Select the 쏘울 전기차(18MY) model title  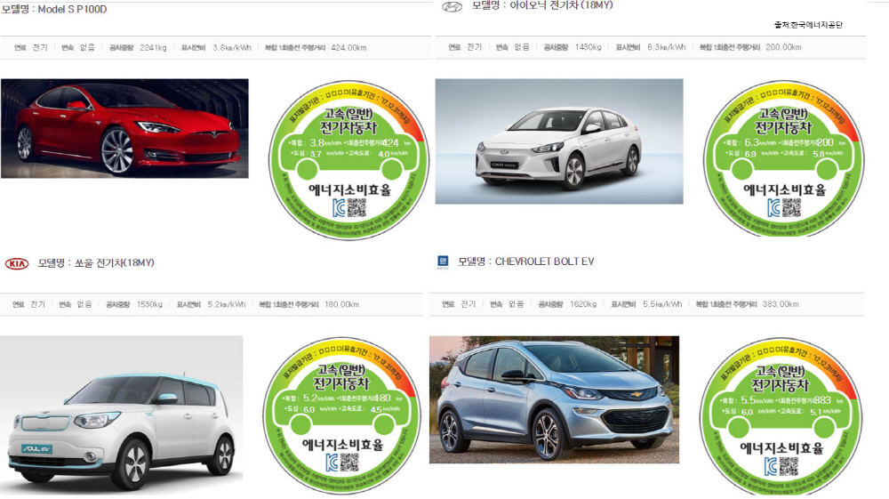click(96, 263)
